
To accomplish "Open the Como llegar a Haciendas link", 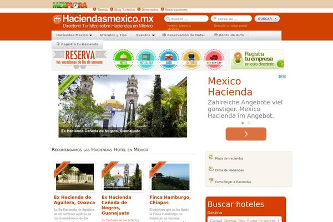I will [233, 182].
